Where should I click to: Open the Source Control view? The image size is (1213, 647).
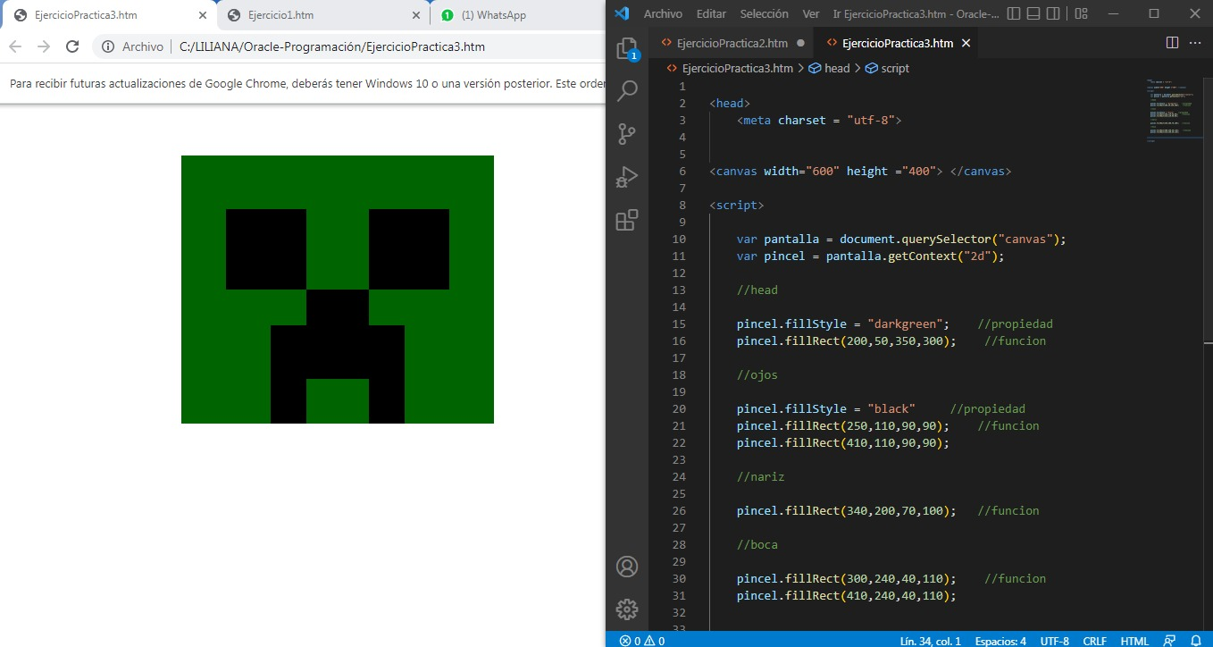[x=627, y=134]
